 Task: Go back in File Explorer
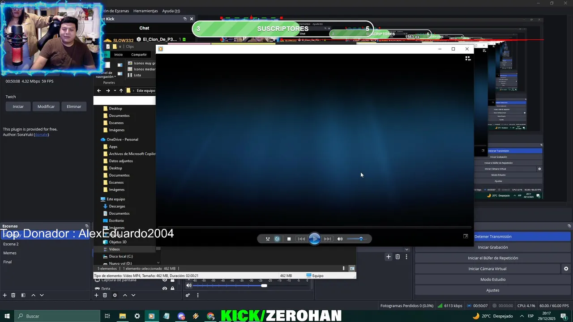[x=99, y=90]
